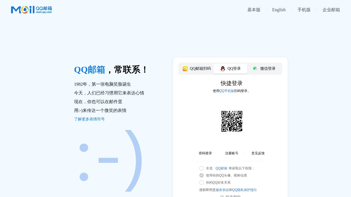Open the 密码登录 password login option
This screenshot has width=351, height=197.
coord(205,153)
